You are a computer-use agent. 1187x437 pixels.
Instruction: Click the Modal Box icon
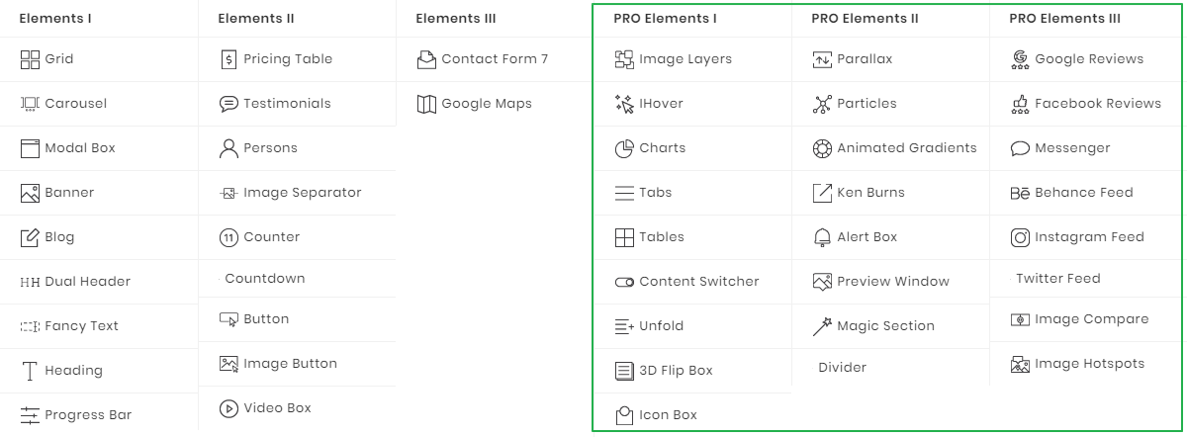click(x=30, y=148)
